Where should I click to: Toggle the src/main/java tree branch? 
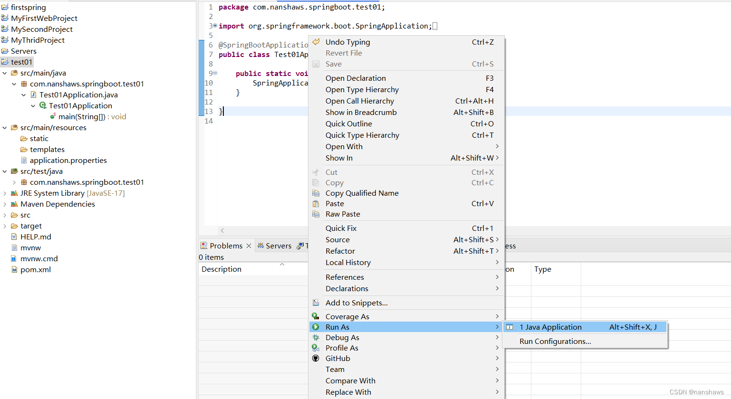click(5, 73)
